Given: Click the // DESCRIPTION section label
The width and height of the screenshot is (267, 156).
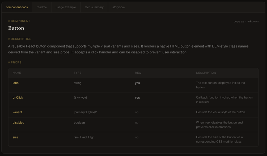Looking at the screenshot, I should click(20, 39).
